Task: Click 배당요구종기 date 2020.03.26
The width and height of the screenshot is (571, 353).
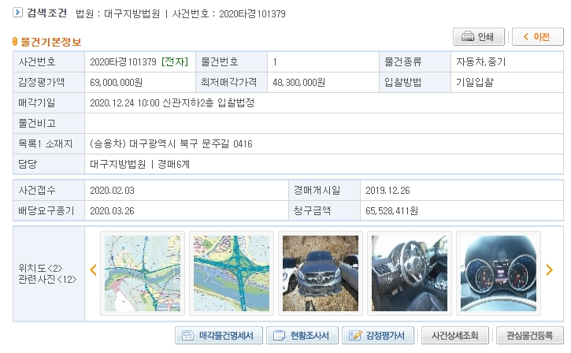Action: [112, 211]
